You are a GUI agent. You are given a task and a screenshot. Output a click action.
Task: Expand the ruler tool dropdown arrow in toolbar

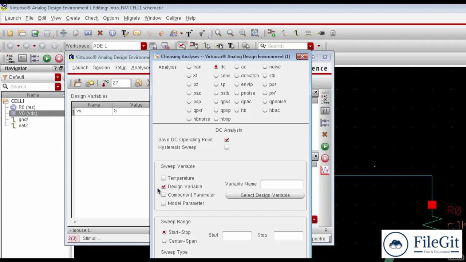click(181, 33)
